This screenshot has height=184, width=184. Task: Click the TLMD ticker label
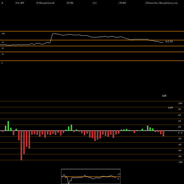click(x=123, y=3)
